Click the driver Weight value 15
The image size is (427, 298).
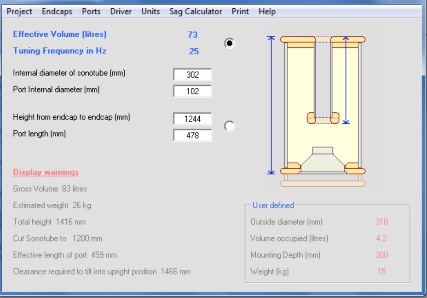(381, 271)
